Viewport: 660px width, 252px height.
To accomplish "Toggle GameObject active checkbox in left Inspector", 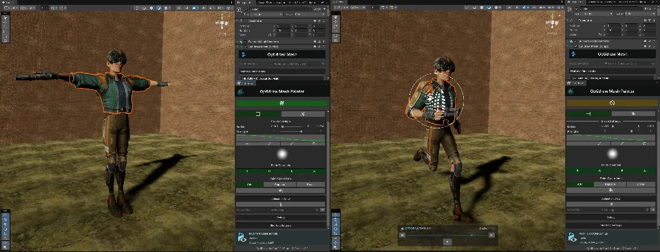I will [x=246, y=9].
